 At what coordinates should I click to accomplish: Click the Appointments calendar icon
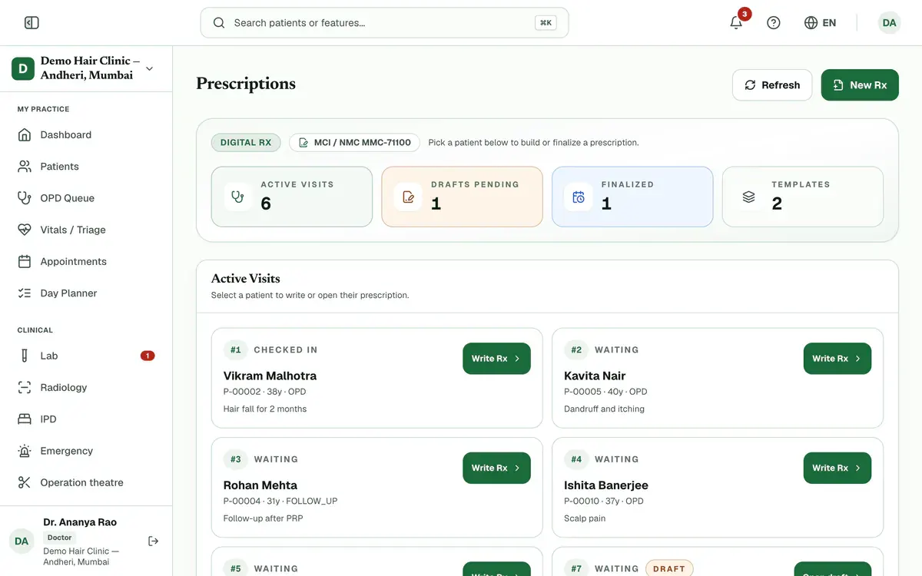pyautogui.click(x=25, y=262)
